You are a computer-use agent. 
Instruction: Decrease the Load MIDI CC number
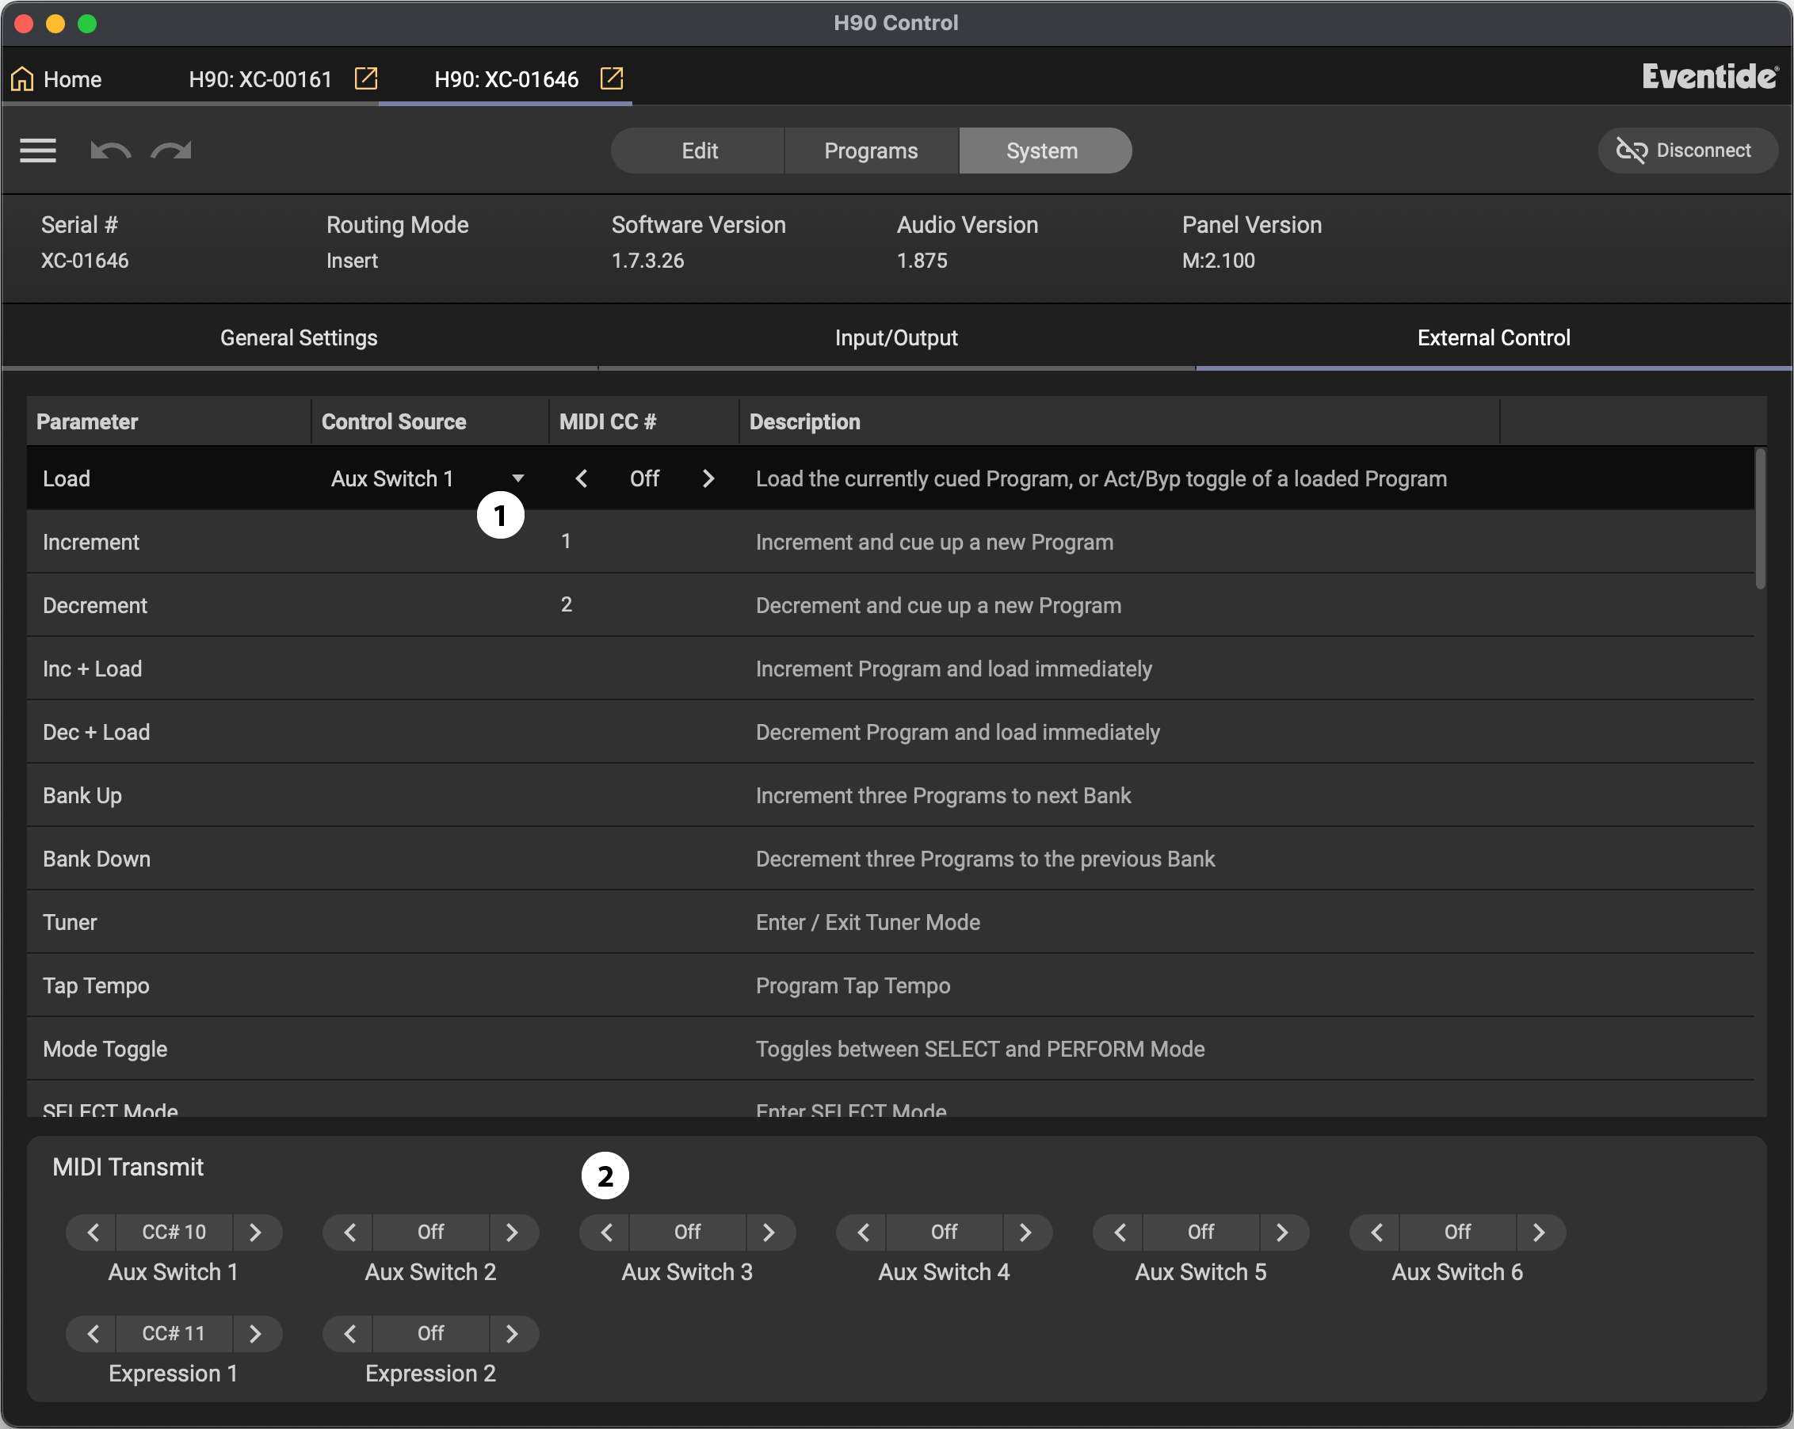(x=582, y=478)
